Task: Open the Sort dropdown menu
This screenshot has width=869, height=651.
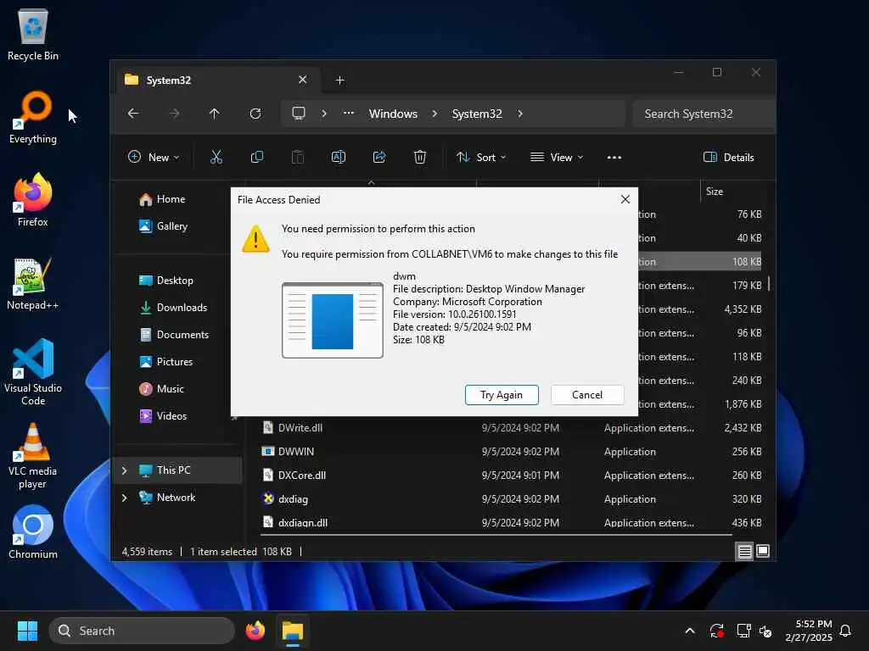Action: [x=480, y=157]
